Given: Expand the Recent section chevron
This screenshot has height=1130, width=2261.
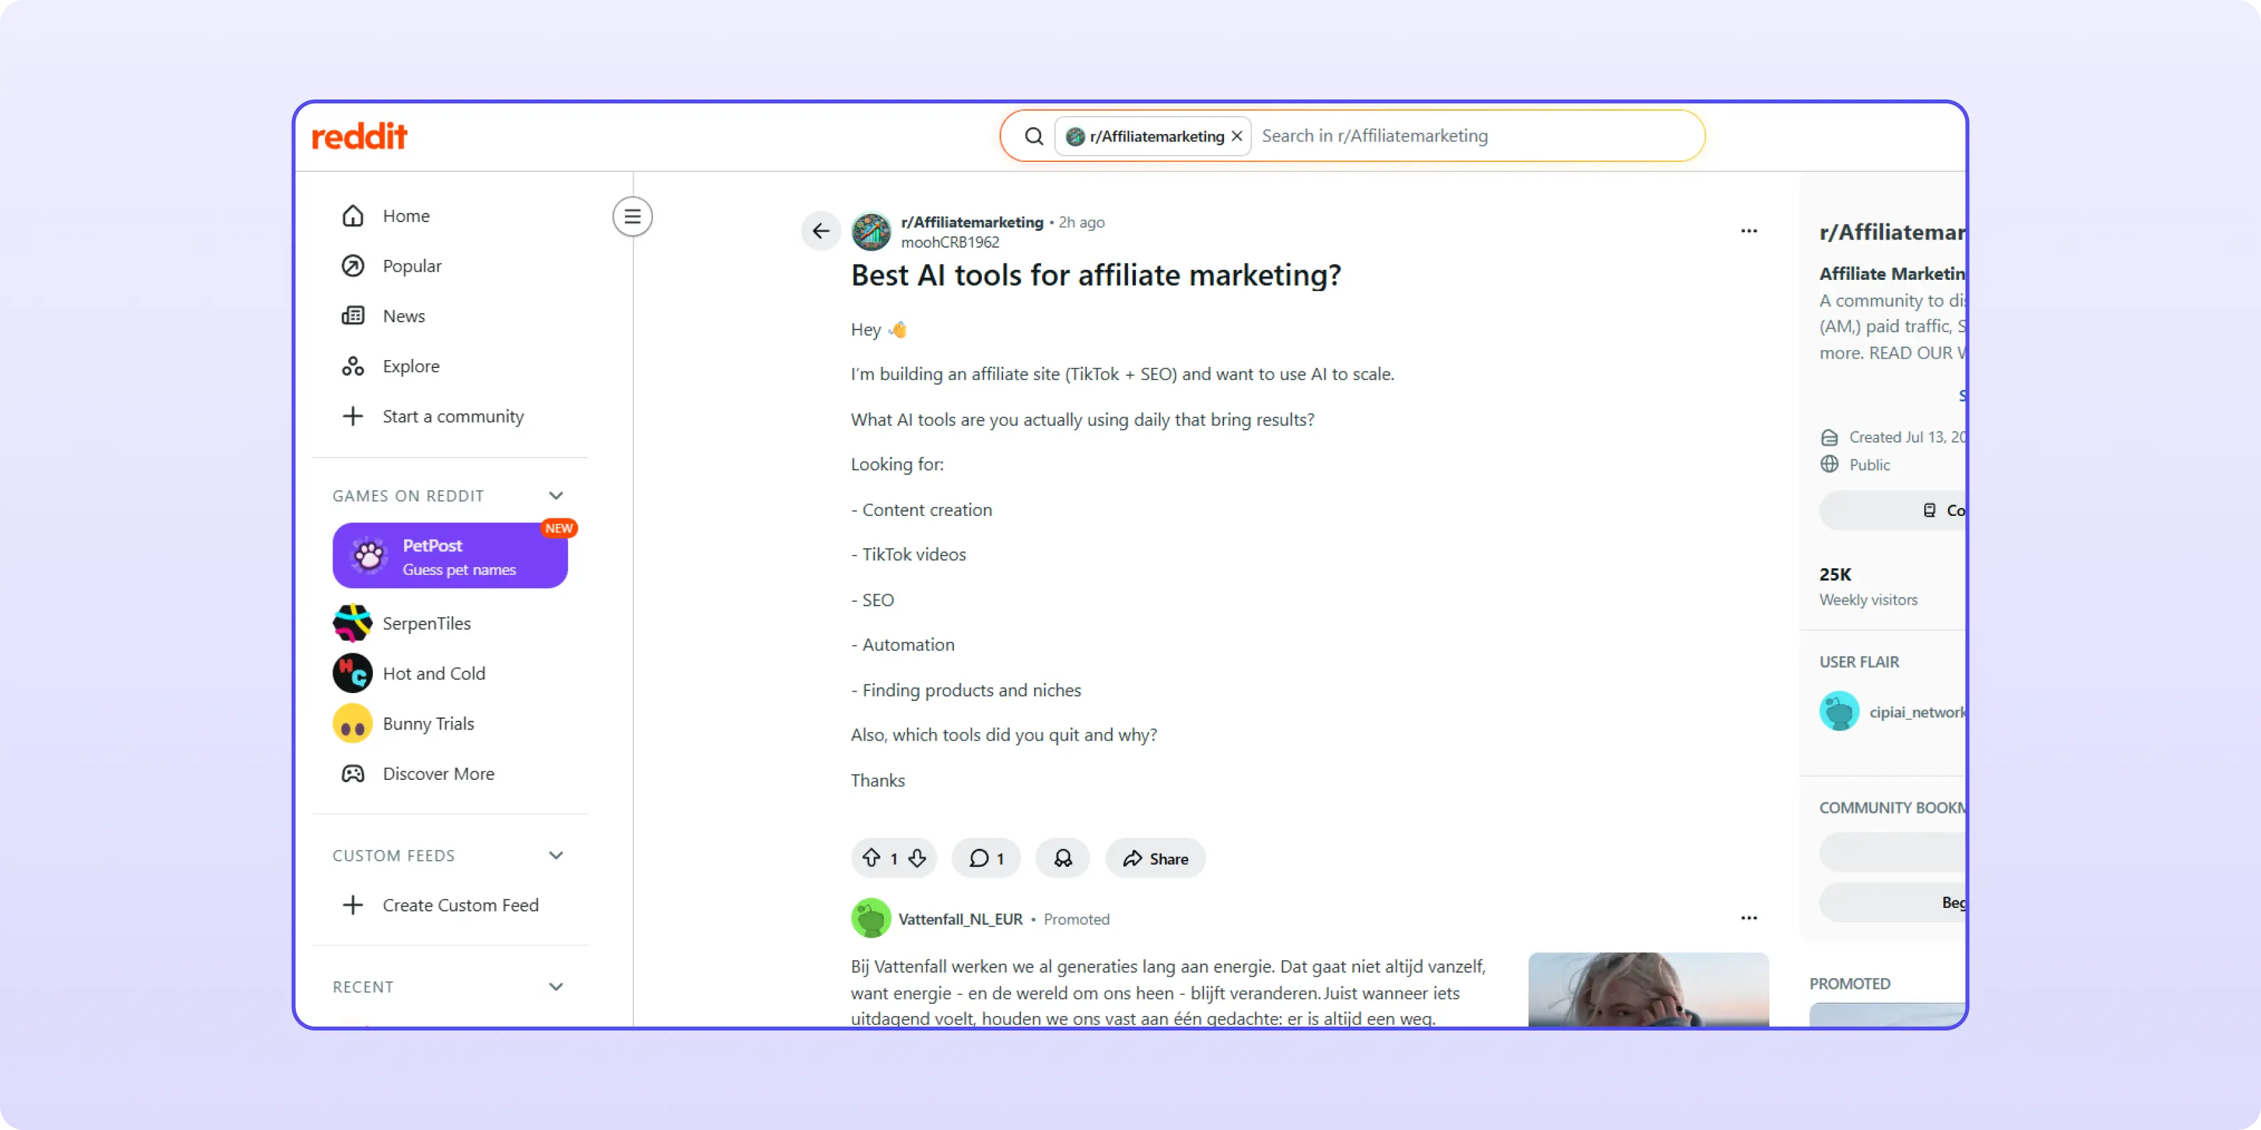Looking at the screenshot, I should 555,987.
